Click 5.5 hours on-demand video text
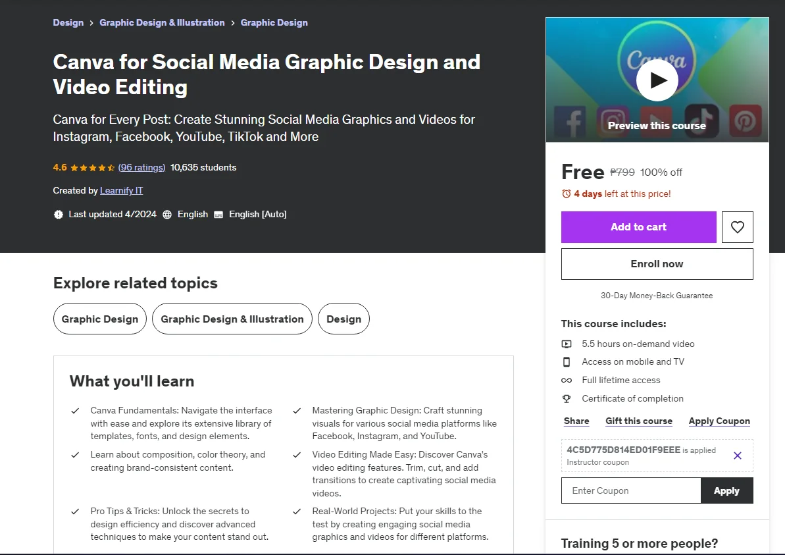This screenshot has width=785, height=555. [x=638, y=344]
